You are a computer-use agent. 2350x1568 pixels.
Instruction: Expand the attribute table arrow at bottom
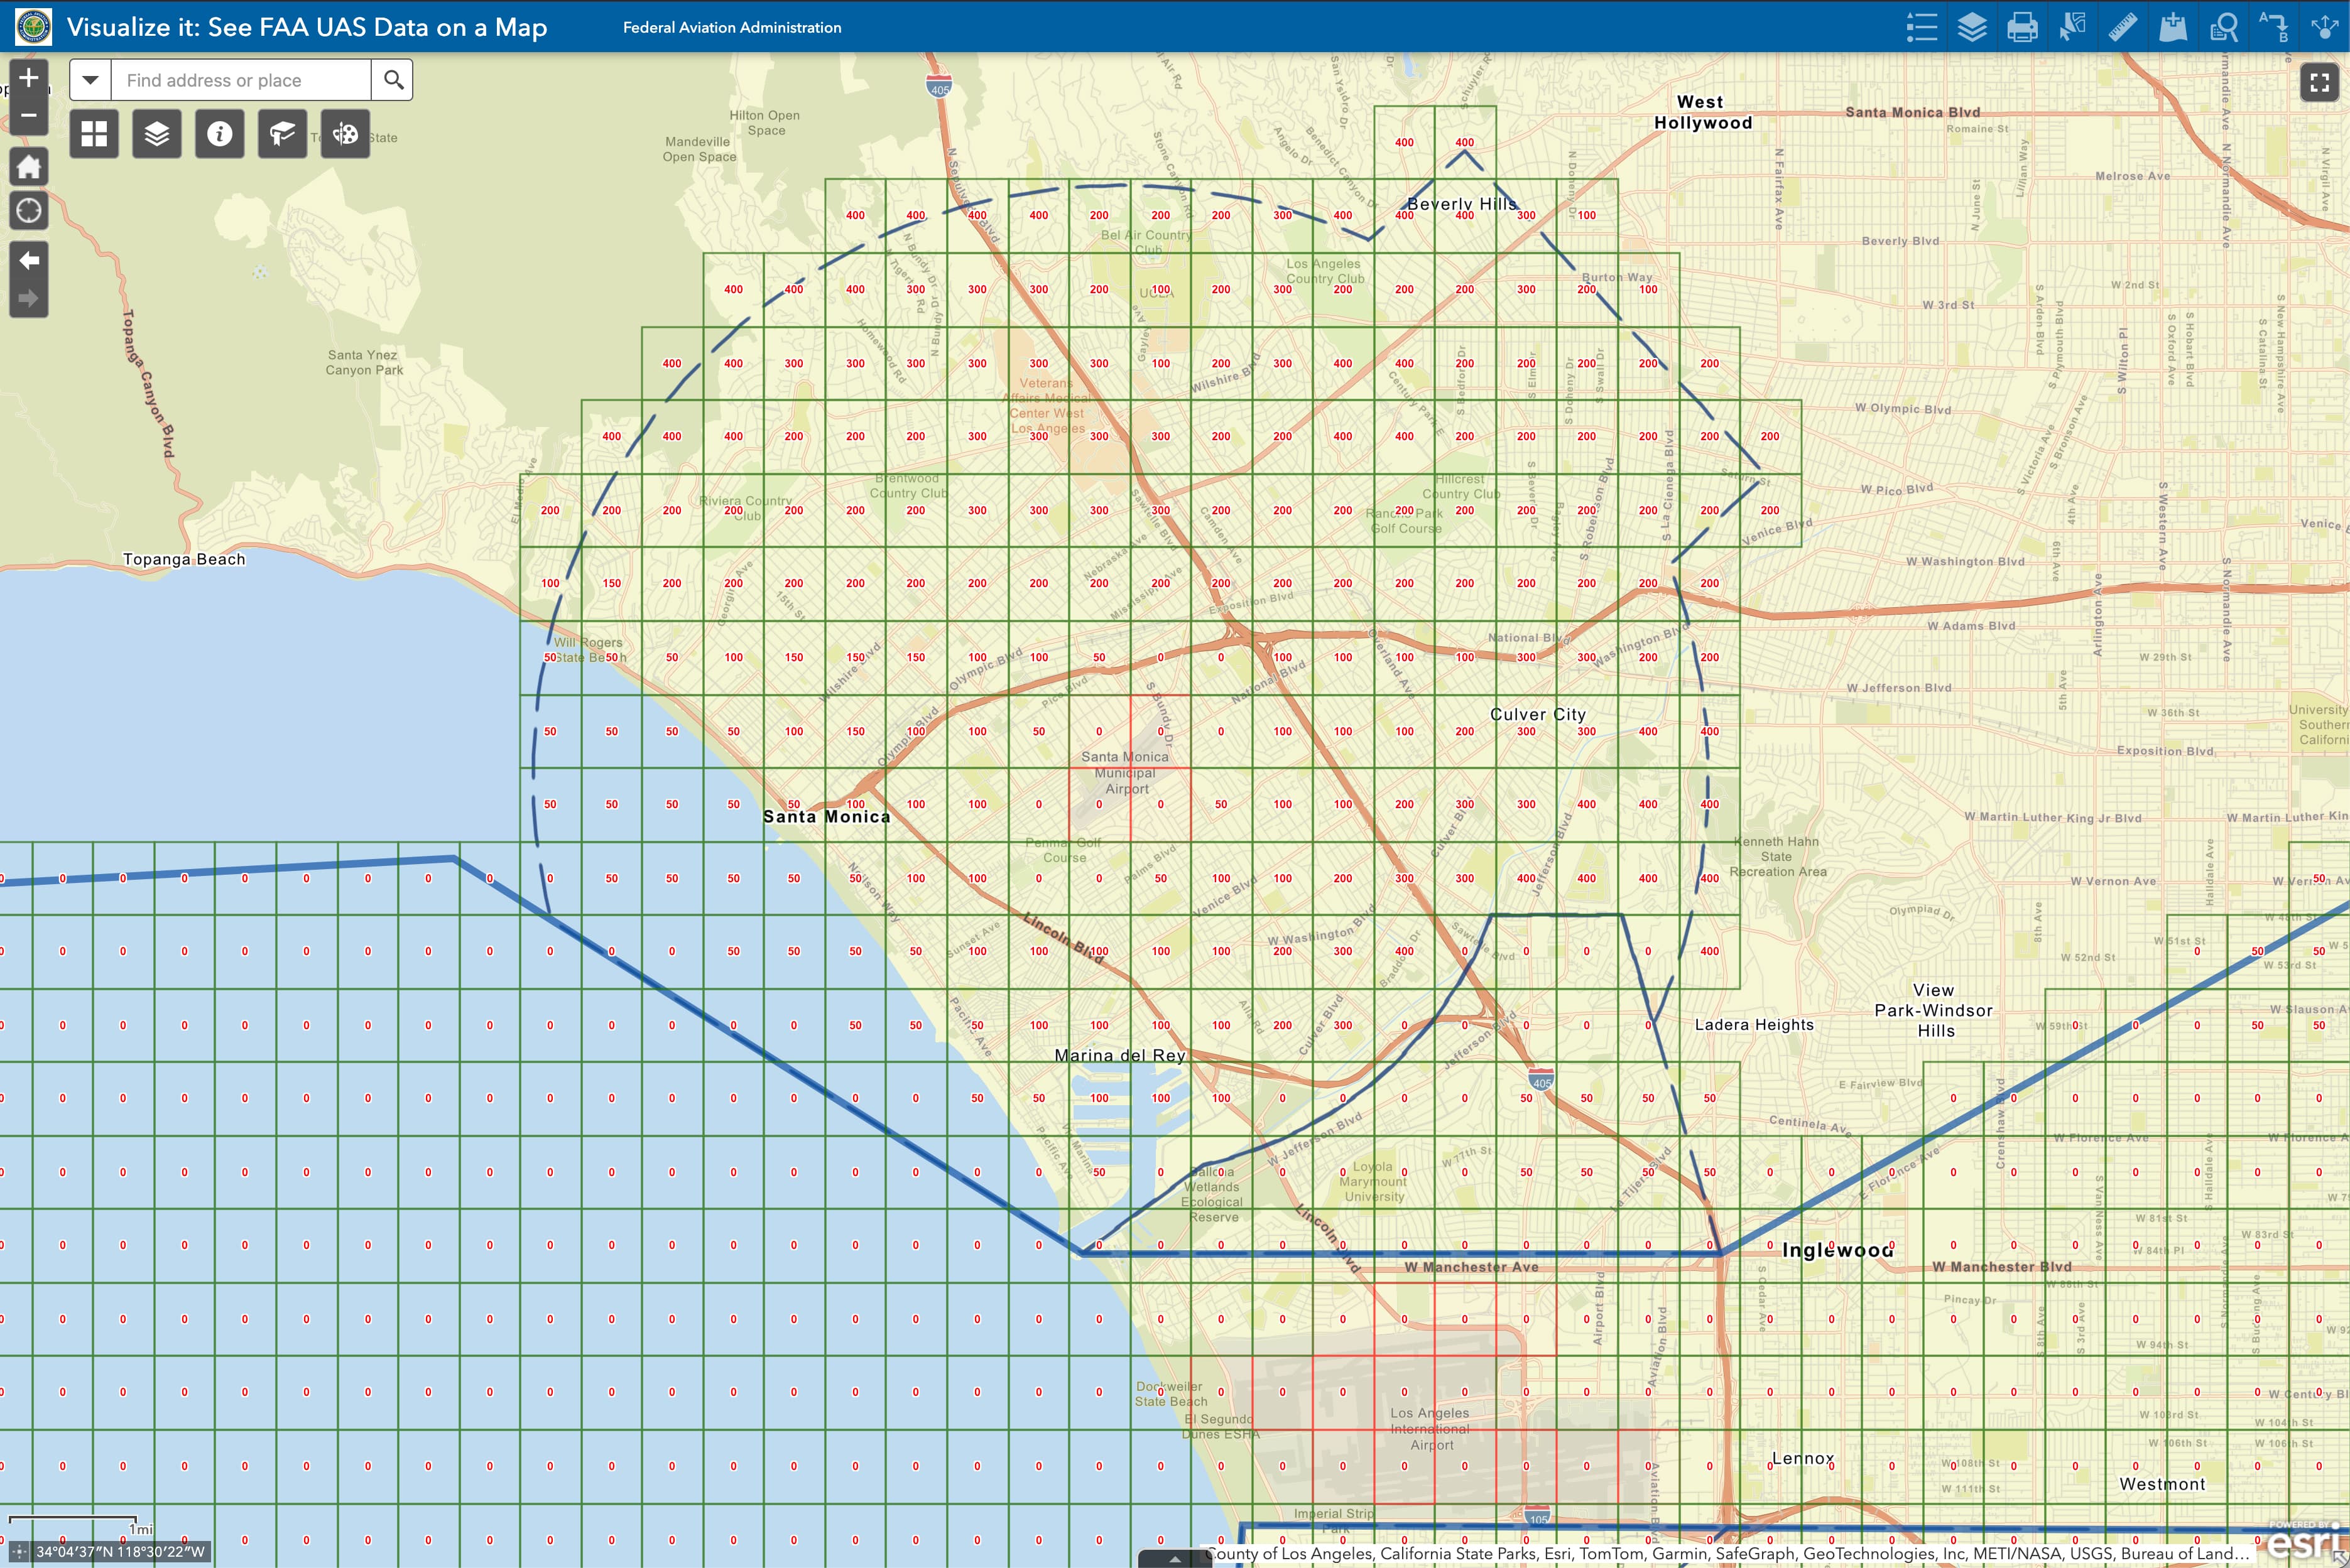click(1175, 1558)
